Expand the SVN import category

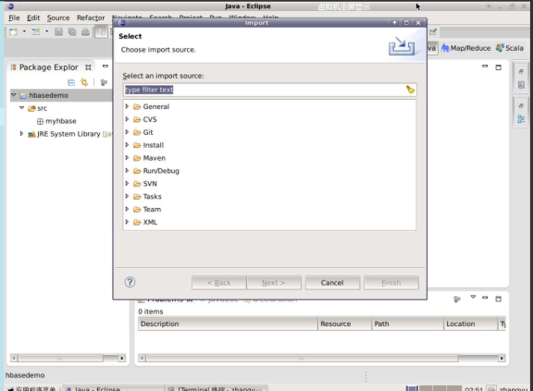point(127,184)
